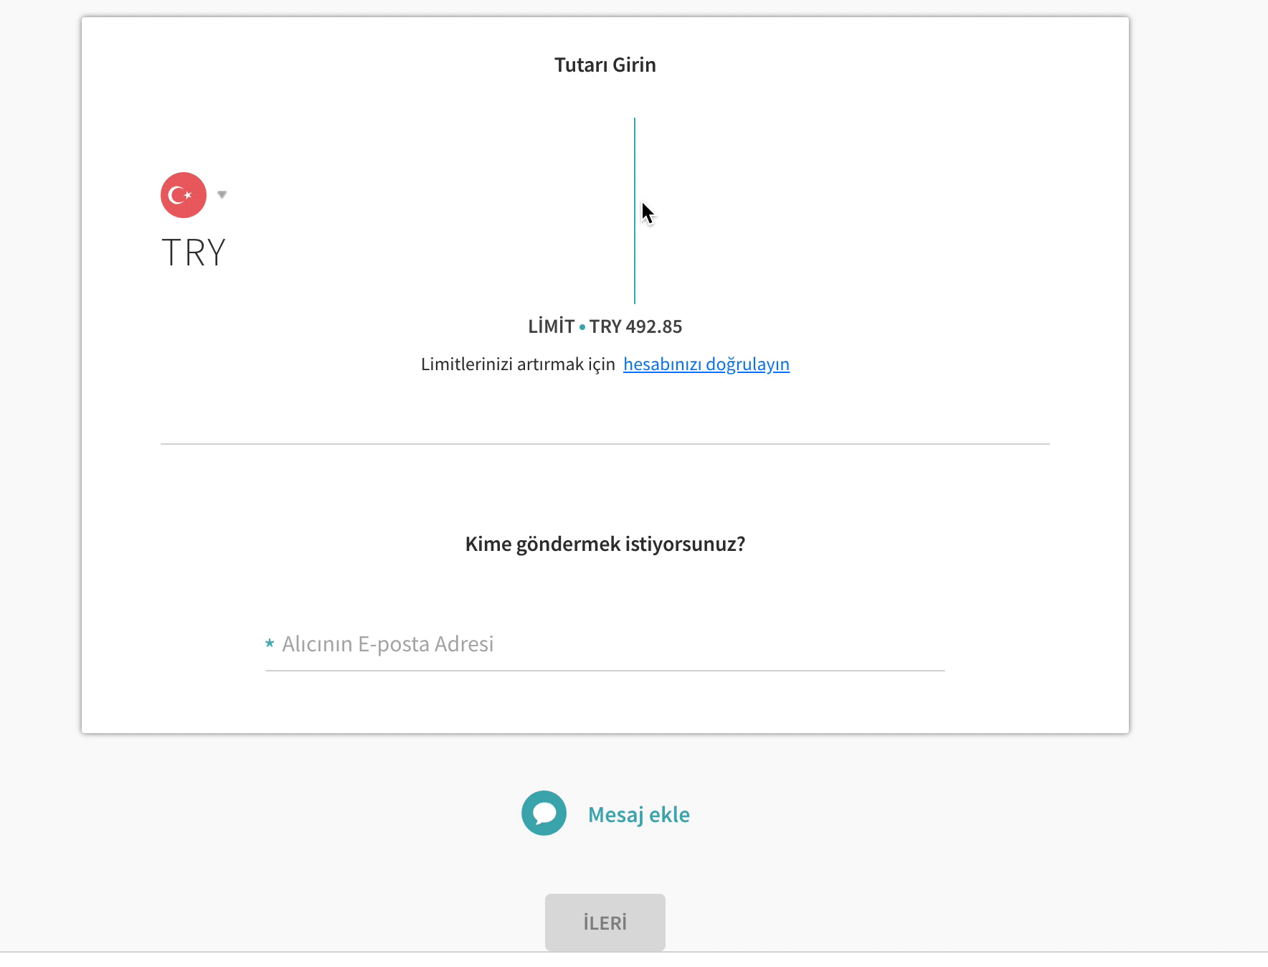The image size is (1268, 967).
Task: Click the horizontal divider below the limit section
Action: [605, 444]
